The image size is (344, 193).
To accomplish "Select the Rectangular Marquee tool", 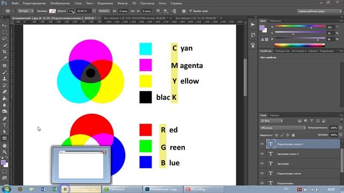I will pos(4,32).
